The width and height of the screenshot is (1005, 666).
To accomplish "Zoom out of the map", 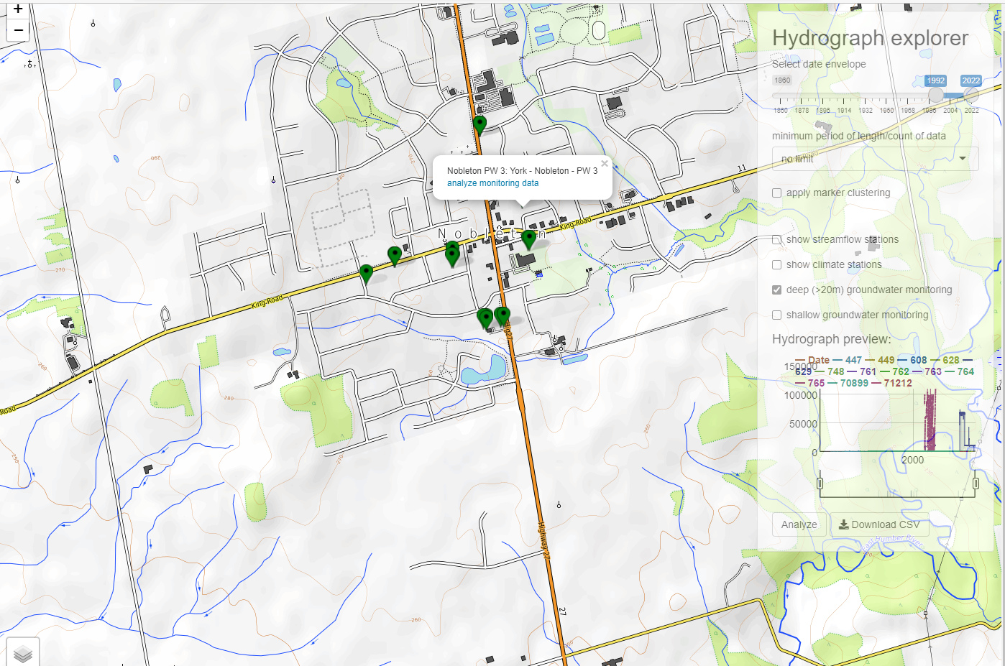I will (x=18, y=30).
